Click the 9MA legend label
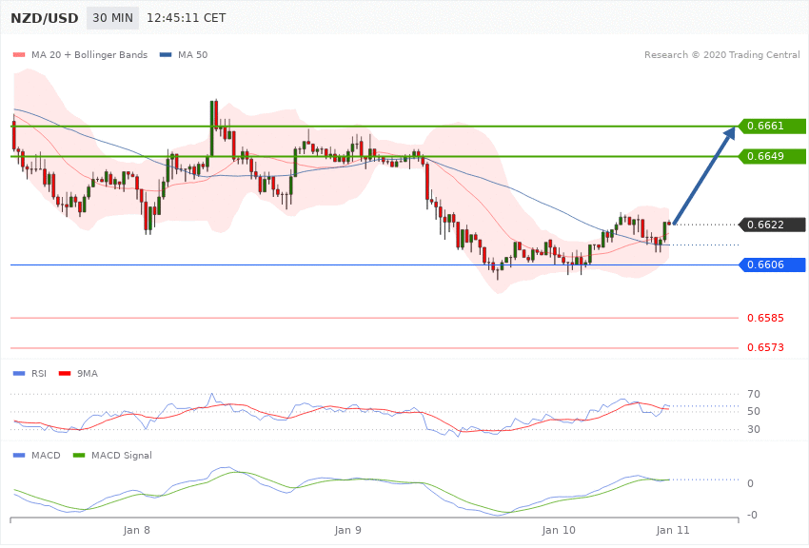The height and width of the screenshot is (548, 809). point(88,373)
